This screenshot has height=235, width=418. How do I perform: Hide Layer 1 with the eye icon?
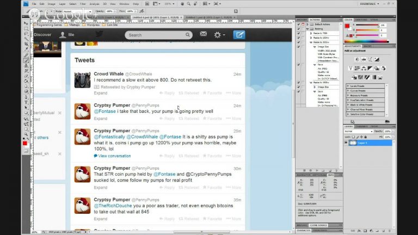(346, 143)
